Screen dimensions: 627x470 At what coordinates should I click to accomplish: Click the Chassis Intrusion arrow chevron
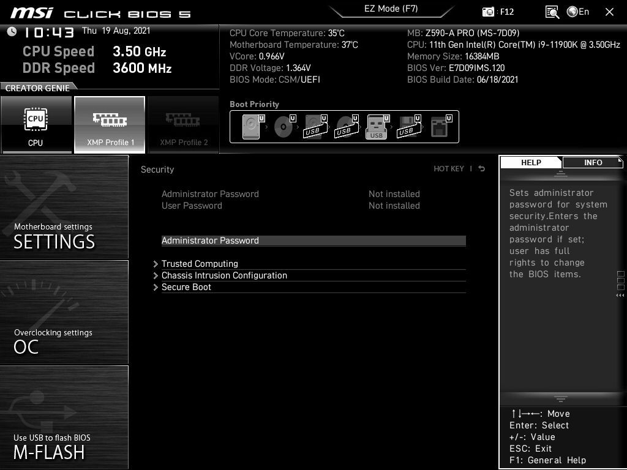coord(156,276)
